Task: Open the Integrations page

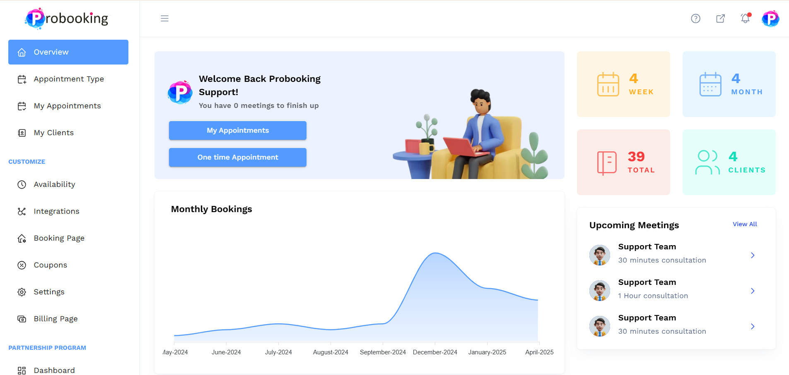Action: click(x=68, y=211)
